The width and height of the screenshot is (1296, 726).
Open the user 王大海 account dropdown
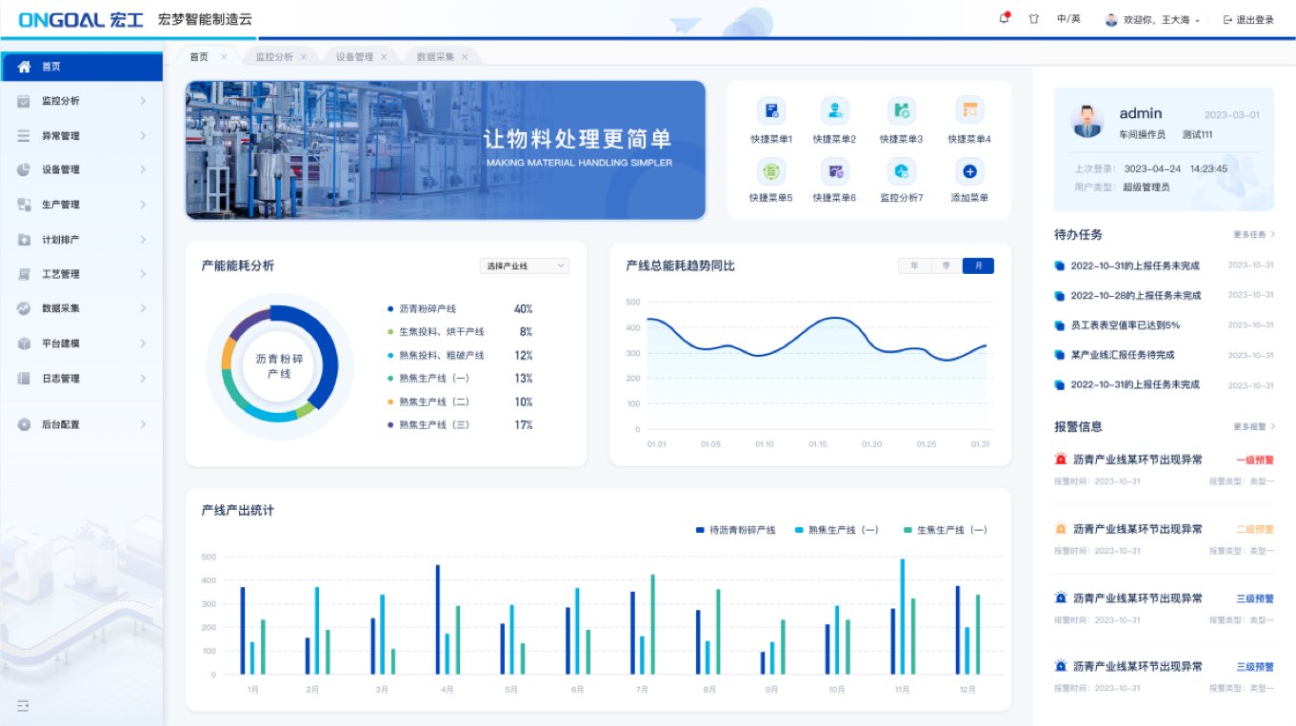click(1152, 19)
